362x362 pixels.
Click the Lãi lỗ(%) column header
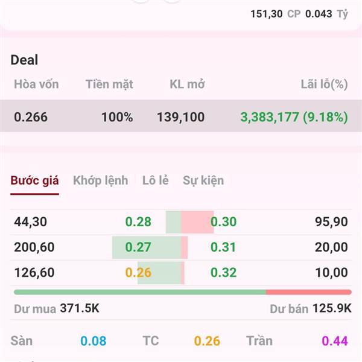point(324,84)
